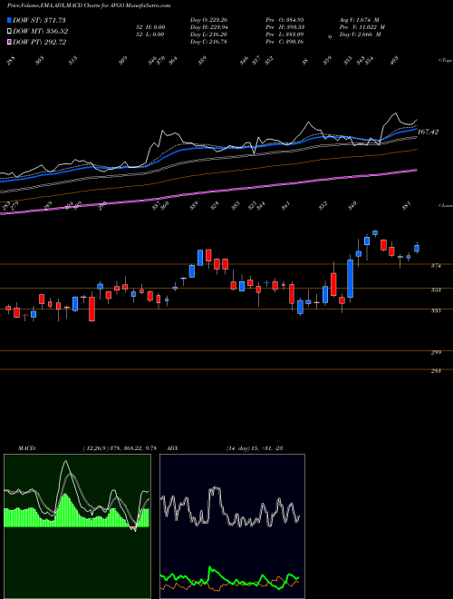The width and height of the screenshot is (453, 599).
Task: Click the 335 price level label
Action: tap(436, 311)
